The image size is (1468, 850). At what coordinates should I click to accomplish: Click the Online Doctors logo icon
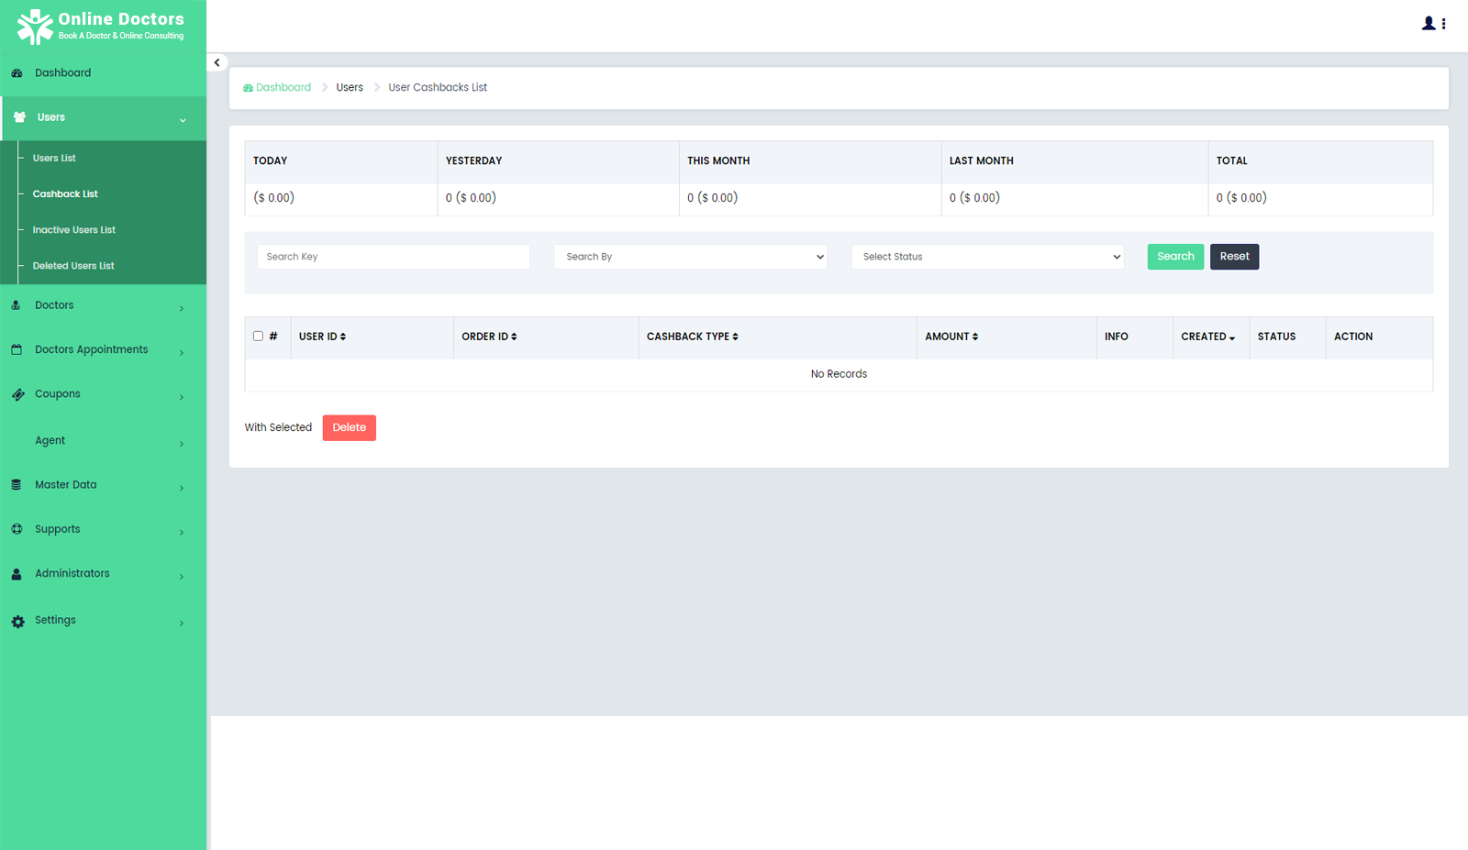[35, 27]
